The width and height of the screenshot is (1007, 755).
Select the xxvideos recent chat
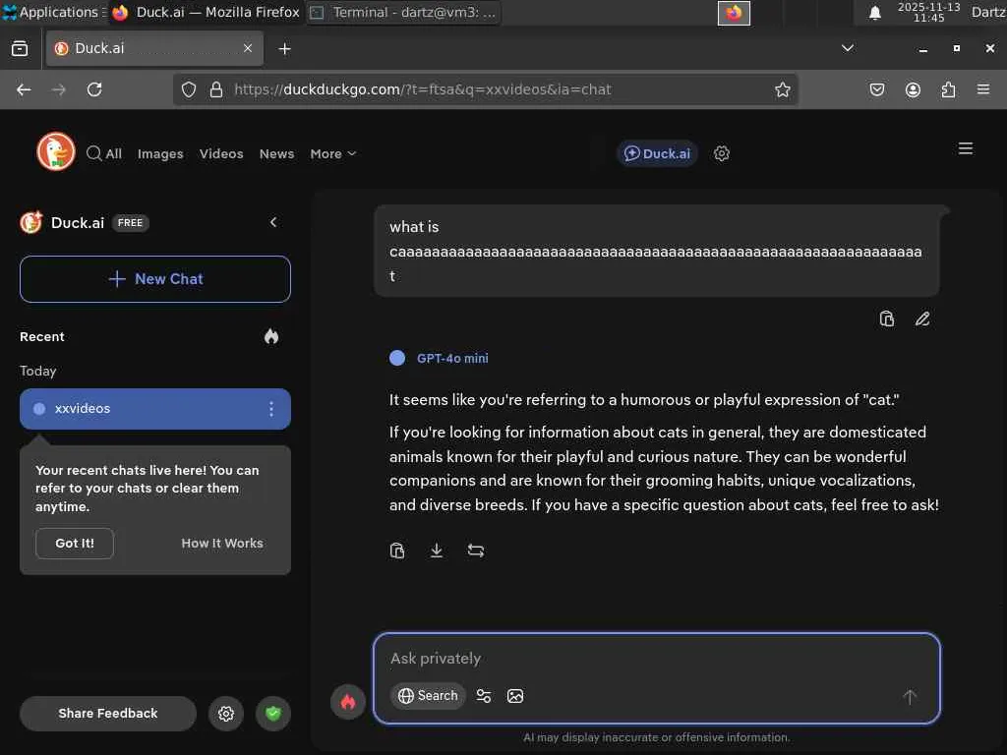(x=155, y=409)
